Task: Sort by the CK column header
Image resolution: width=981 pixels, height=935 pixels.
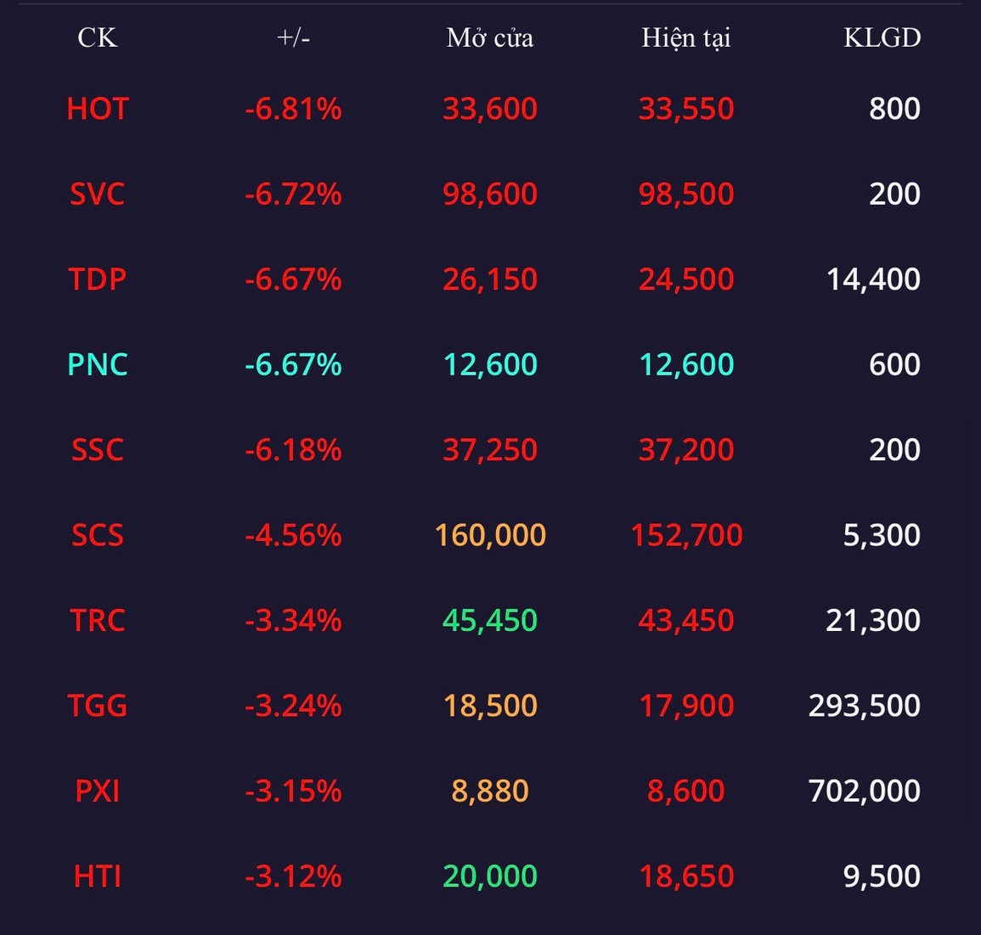Action: click(97, 37)
